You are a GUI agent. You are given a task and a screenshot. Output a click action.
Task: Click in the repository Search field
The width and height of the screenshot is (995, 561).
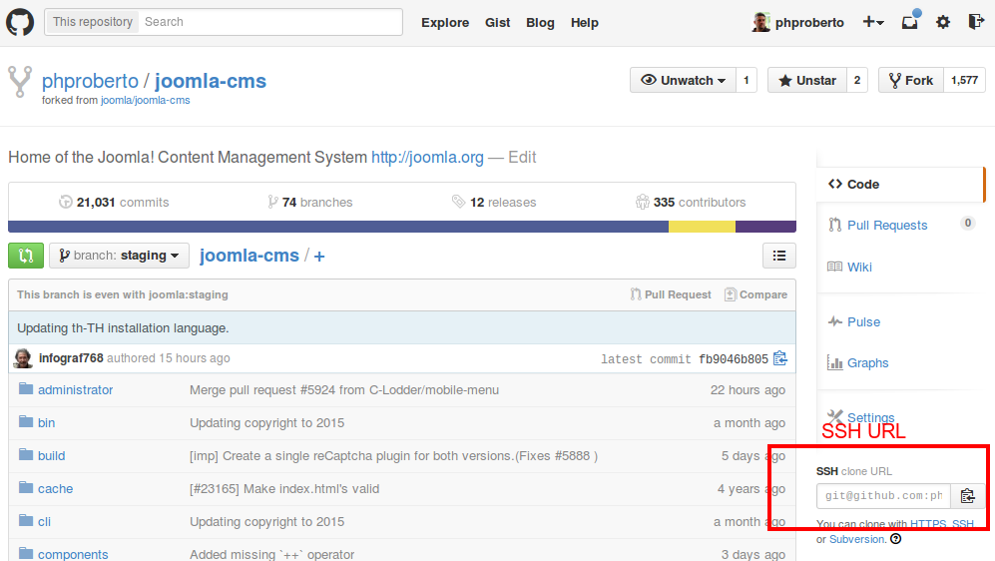pos(270,22)
